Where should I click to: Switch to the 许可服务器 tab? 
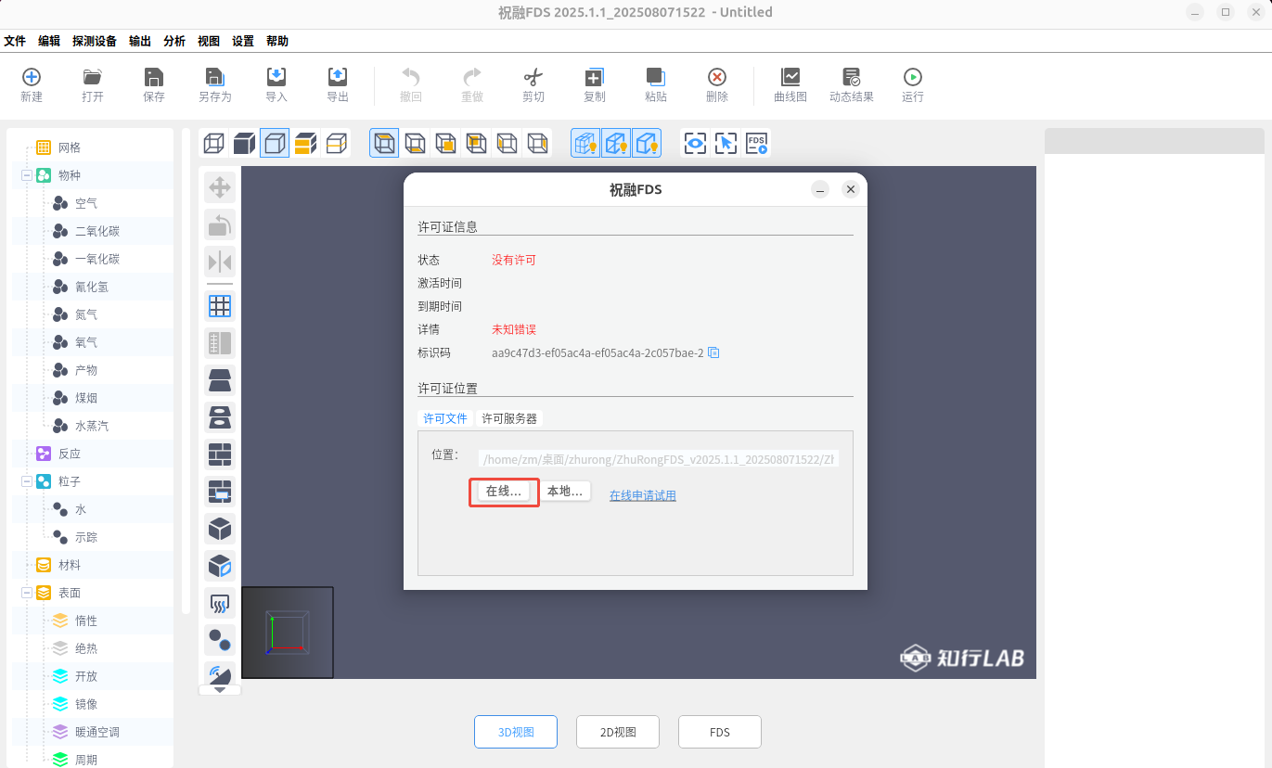click(509, 418)
